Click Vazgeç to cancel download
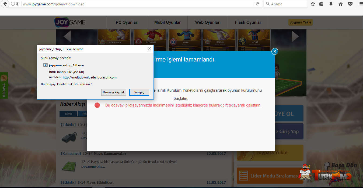This screenshot has height=188, width=363. [139, 92]
